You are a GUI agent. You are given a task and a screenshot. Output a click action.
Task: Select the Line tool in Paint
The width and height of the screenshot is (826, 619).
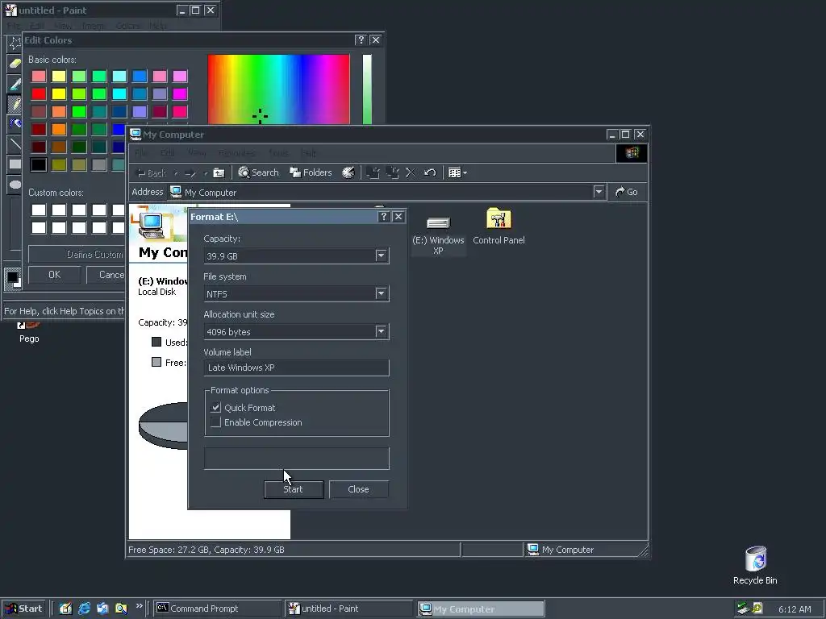pyautogui.click(x=15, y=143)
